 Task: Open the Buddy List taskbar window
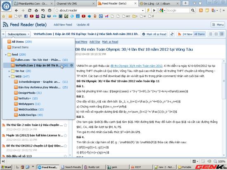pyautogui.click(x=95, y=167)
